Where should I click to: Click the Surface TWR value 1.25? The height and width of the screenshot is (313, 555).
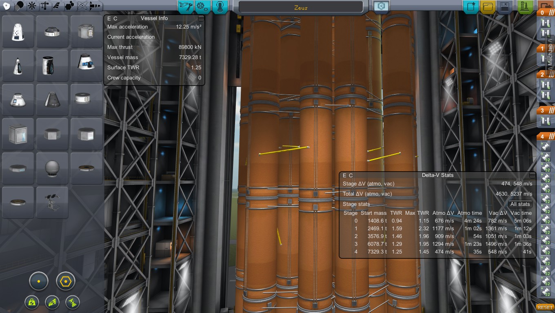[x=196, y=68]
